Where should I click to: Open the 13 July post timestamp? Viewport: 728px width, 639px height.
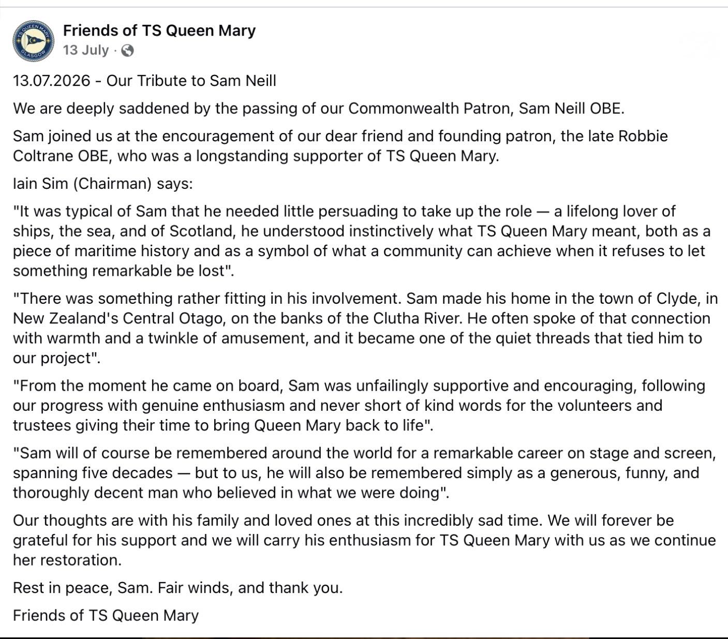tap(86, 50)
